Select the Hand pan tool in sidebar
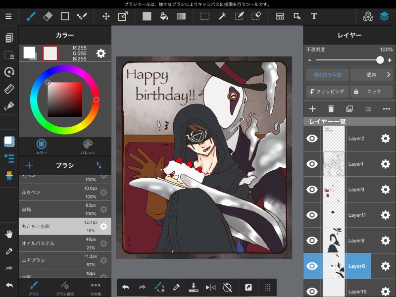 point(9,234)
